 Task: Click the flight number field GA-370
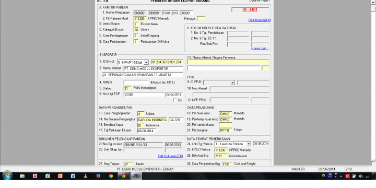[x=176, y=120]
